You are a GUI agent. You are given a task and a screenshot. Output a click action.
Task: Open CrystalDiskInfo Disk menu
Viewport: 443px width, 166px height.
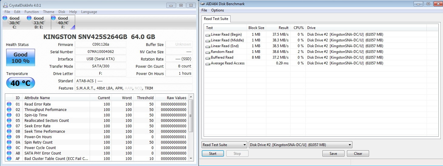tap(62, 12)
